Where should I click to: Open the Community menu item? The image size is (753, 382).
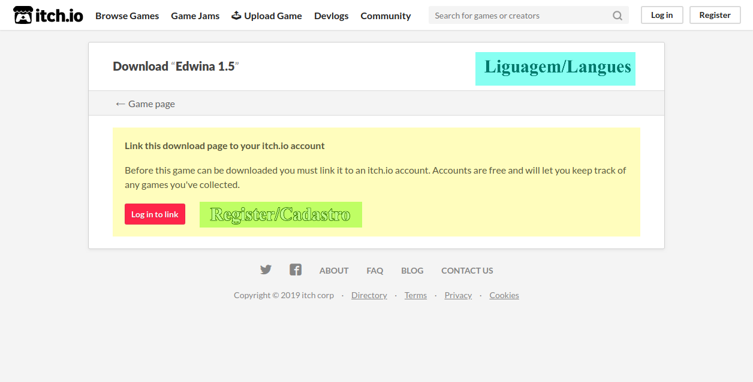click(x=385, y=16)
